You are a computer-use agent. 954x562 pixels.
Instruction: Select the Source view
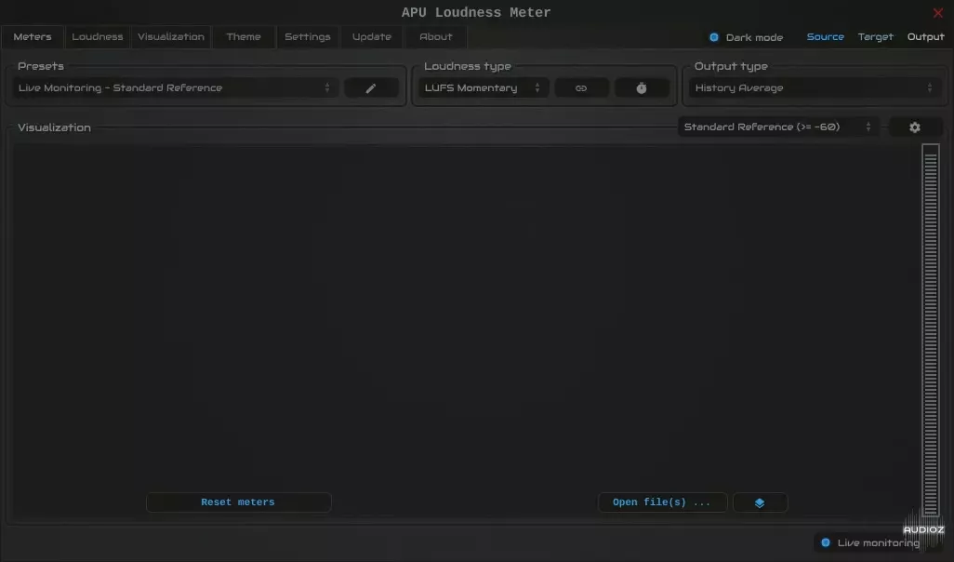(825, 36)
